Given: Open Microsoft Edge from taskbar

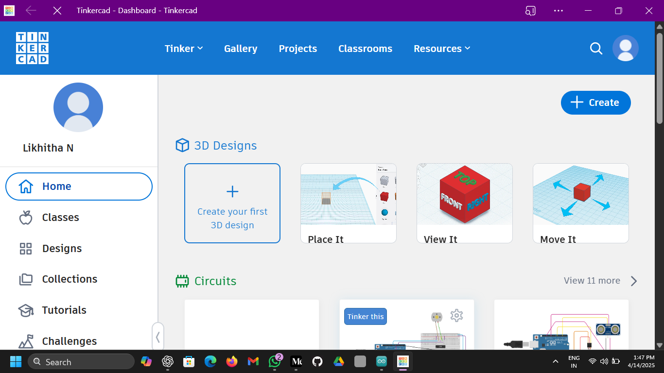Looking at the screenshot, I should (x=210, y=362).
